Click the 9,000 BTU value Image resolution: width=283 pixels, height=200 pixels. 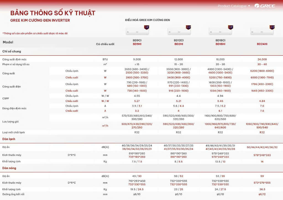pyautogui.click(x=137, y=59)
